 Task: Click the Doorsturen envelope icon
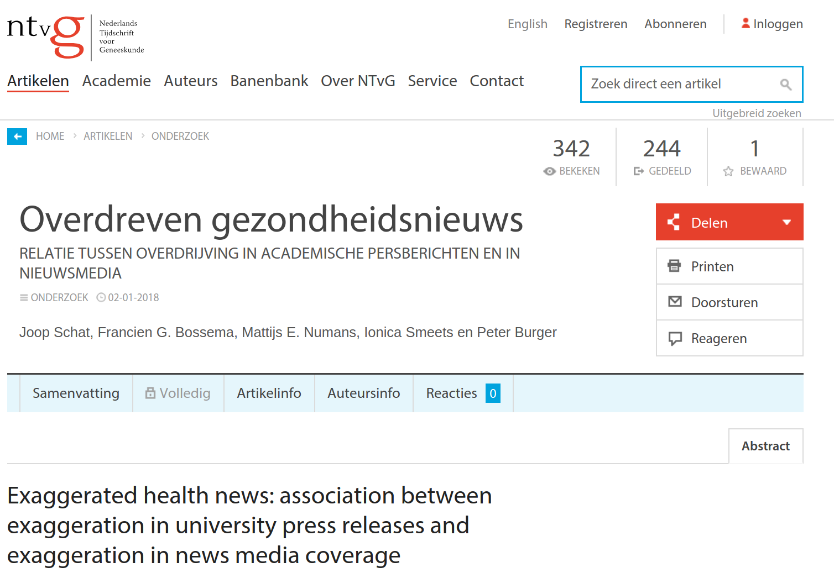pos(675,302)
